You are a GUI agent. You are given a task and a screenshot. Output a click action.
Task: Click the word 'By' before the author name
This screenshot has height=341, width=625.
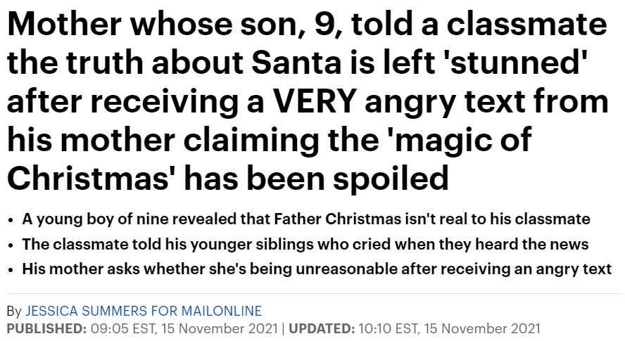click(x=14, y=311)
